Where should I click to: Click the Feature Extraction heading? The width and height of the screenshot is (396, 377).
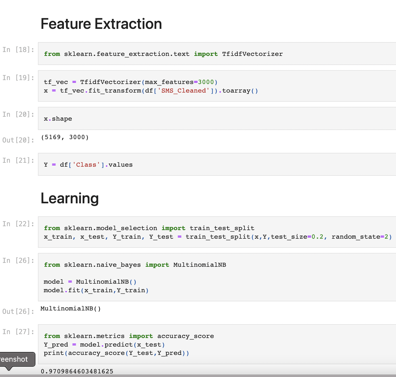coord(101,24)
